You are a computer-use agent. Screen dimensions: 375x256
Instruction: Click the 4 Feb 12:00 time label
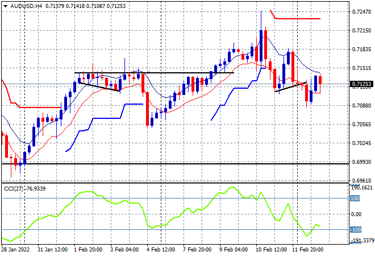pyautogui.click(x=161, y=250)
